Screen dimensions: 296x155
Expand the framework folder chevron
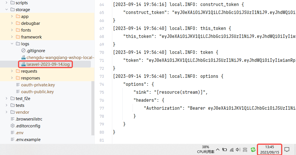(12, 37)
